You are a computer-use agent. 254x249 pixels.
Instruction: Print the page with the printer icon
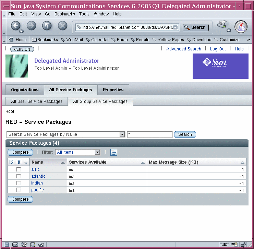(x=222, y=24)
